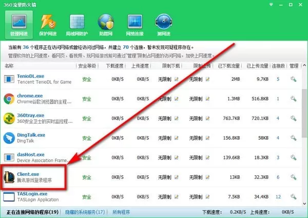The width and height of the screenshot is (308, 218).
Task: Click the TenioDL.exe name link
Action: click(x=30, y=76)
